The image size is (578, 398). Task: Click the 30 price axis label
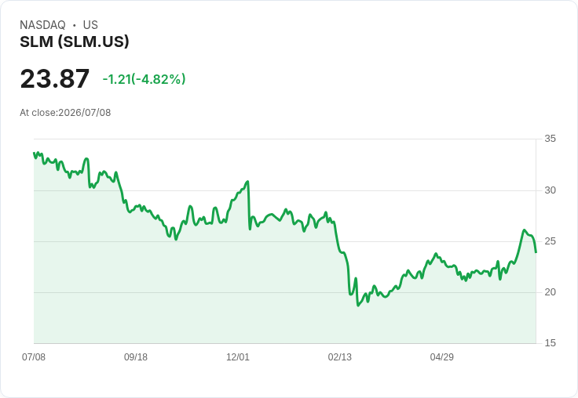pos(551,190)
